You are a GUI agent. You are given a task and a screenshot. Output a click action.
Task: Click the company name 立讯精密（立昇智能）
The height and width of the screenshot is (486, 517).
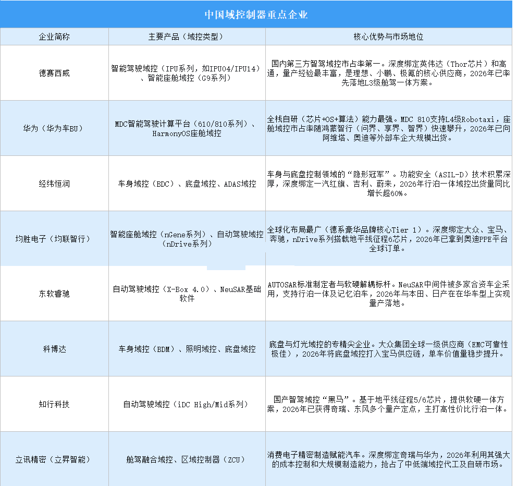pos(54,459)
